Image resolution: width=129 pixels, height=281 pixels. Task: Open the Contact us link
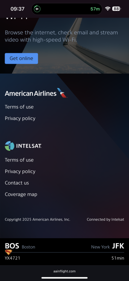tap(17, 183)
